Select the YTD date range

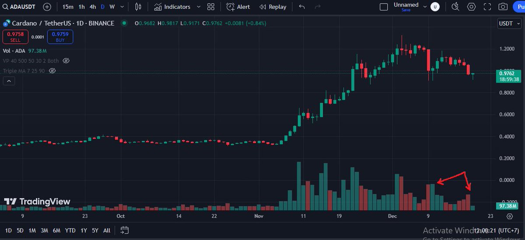click(70, 230)
